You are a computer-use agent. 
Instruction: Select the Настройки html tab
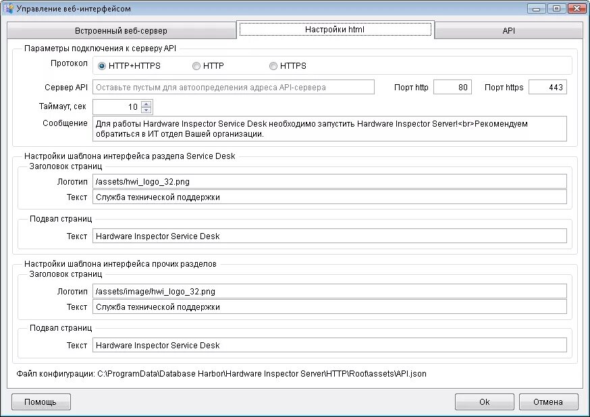pos(335,29)
